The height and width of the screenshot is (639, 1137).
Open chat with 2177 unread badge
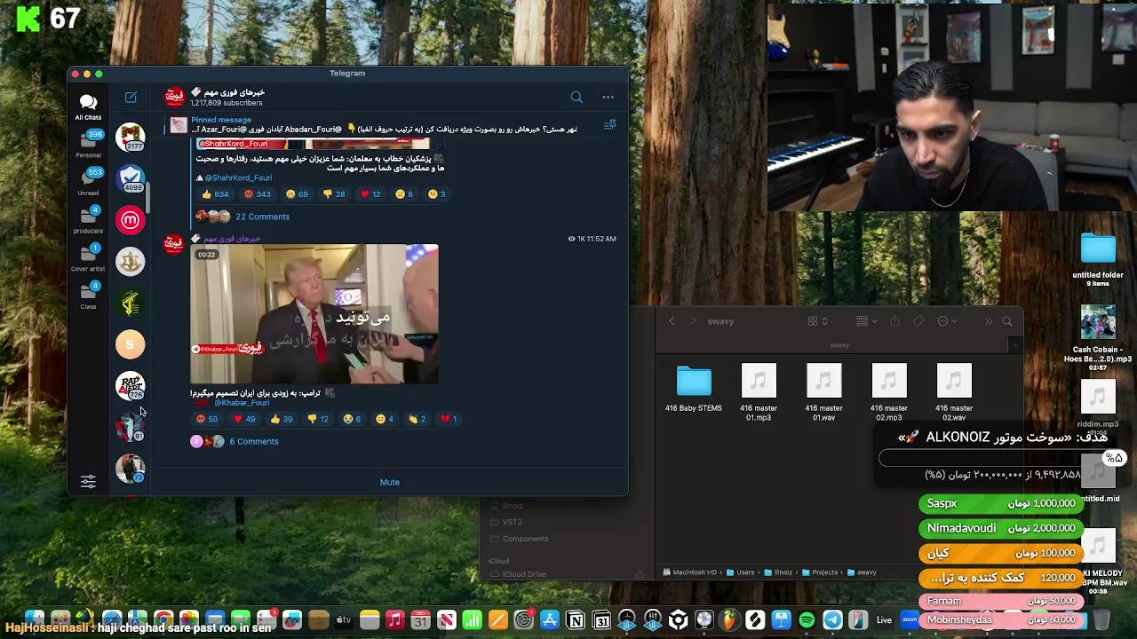[131, 138]
